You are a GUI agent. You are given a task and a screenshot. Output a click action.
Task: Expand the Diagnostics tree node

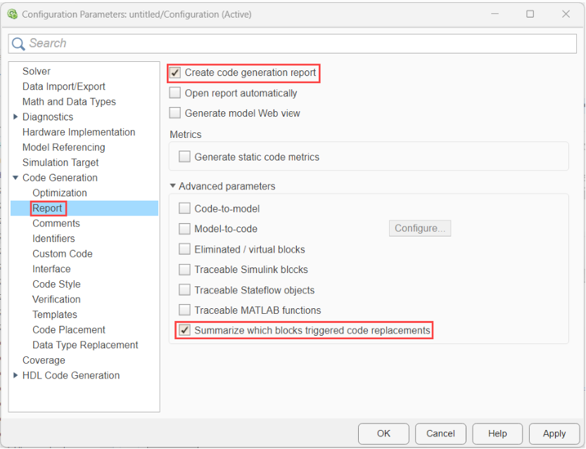tap(16, 117)
